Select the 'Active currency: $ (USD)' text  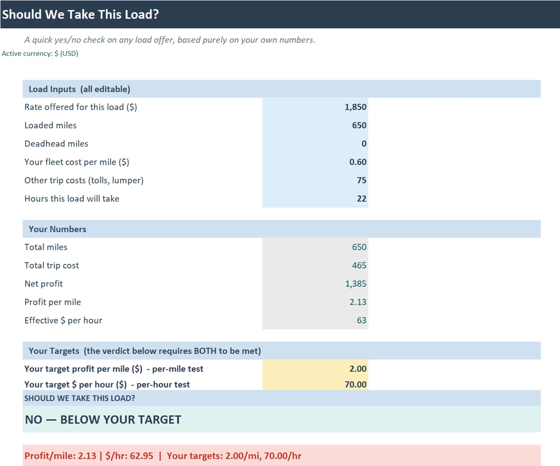(x=40, y=53)
